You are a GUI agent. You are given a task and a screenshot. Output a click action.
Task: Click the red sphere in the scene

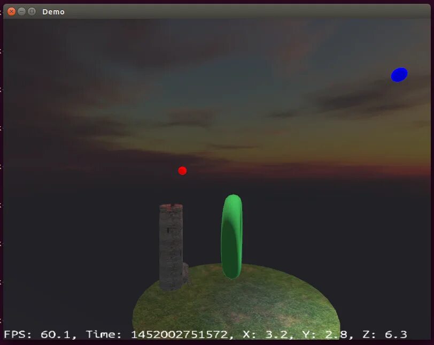tap(182, 171)
